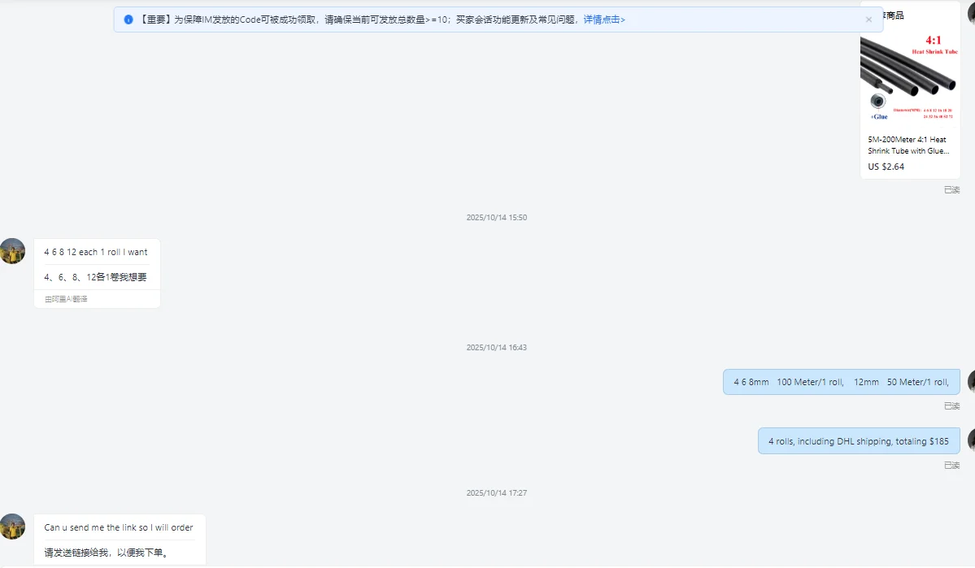This screenshot has height=568, width=975.
Task: Click the 已读 read status under product card
Action: tap(952, 190)
